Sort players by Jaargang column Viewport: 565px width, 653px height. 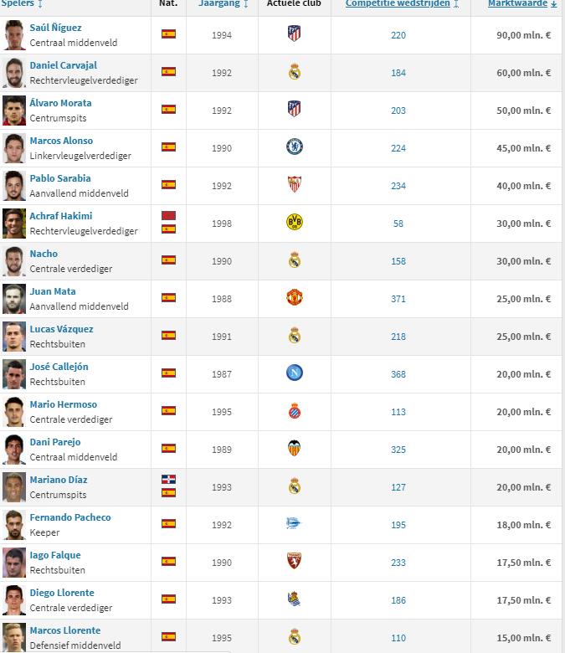point(223,3)
